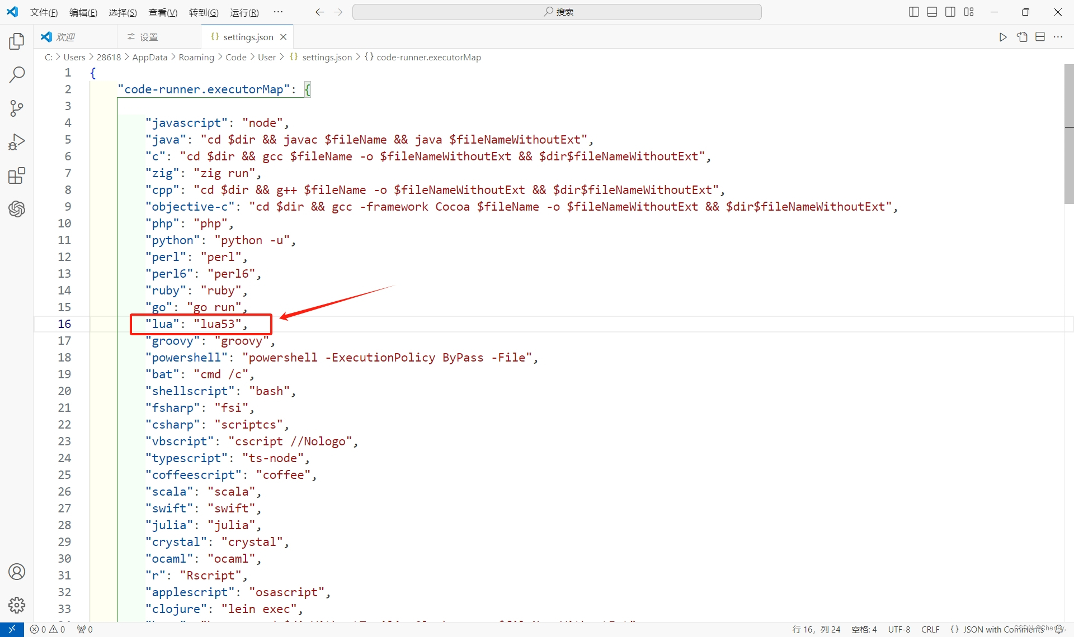
Task: Open the Source Control view
Action: point(17,108)
